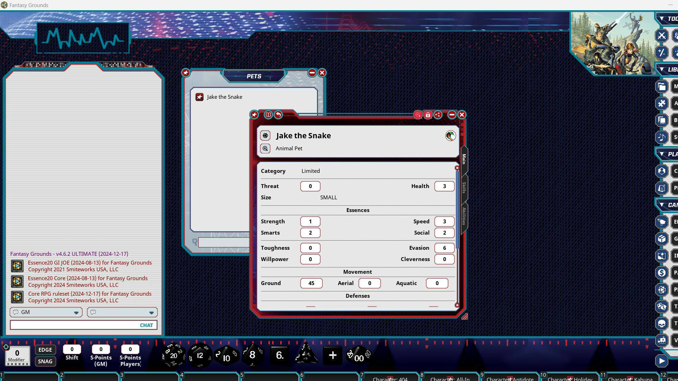Screen dimensions: 678x381
Task: Click the EDGE button
Action: 45,350
